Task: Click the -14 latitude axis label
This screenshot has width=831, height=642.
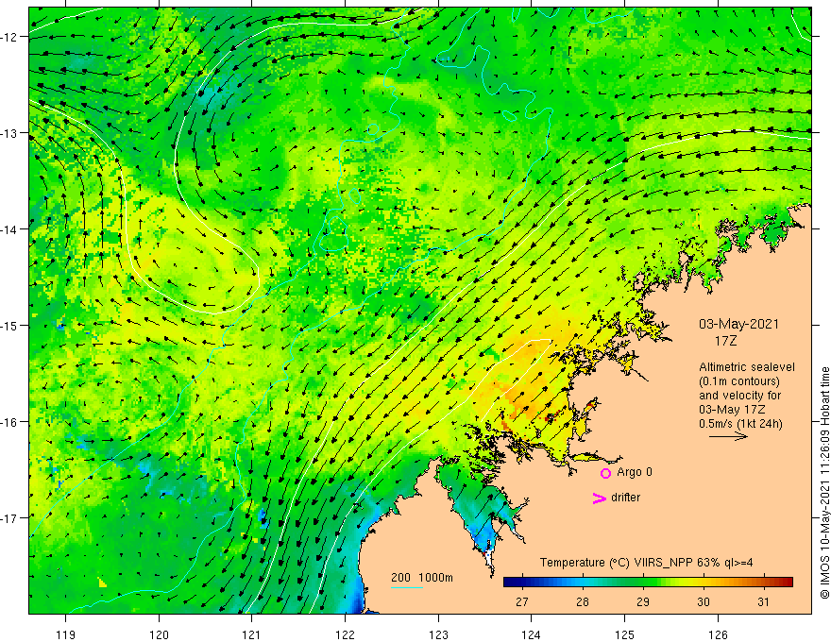Action: point(9,229)
